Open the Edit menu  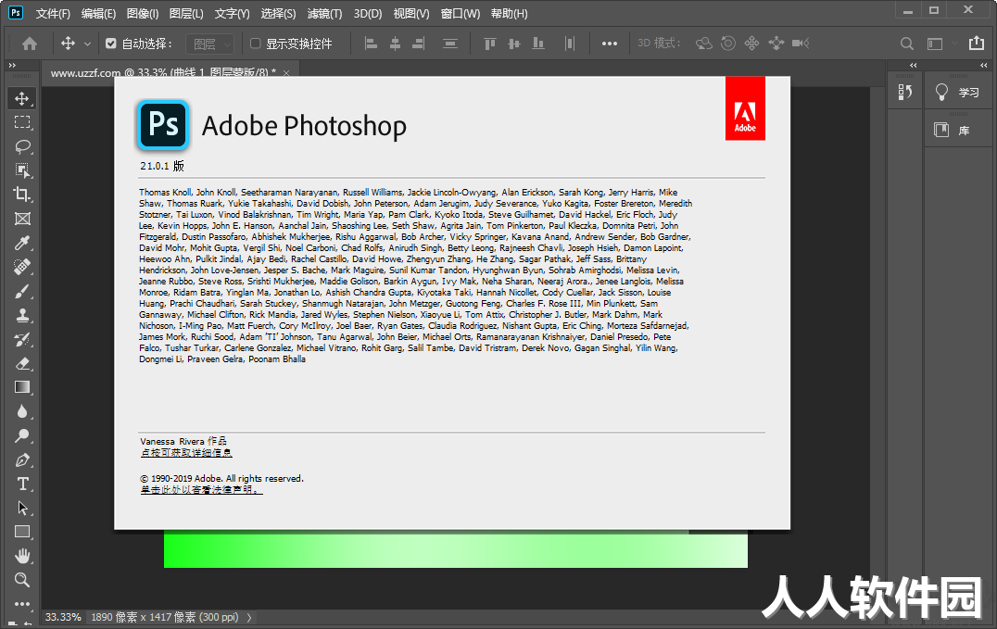98,13
